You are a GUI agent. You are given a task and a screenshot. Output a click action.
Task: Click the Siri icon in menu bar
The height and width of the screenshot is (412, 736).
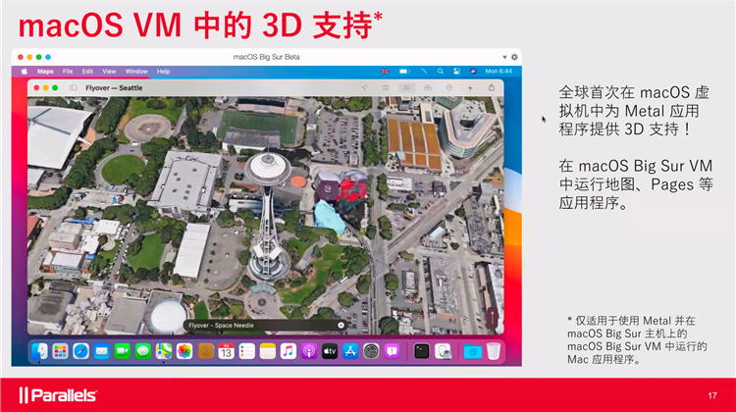click(473, 72)
